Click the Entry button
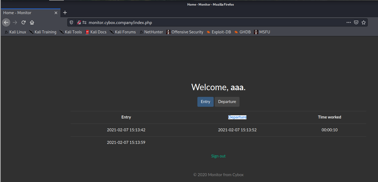This screenshot has width=378, height=182. (205, 102)
